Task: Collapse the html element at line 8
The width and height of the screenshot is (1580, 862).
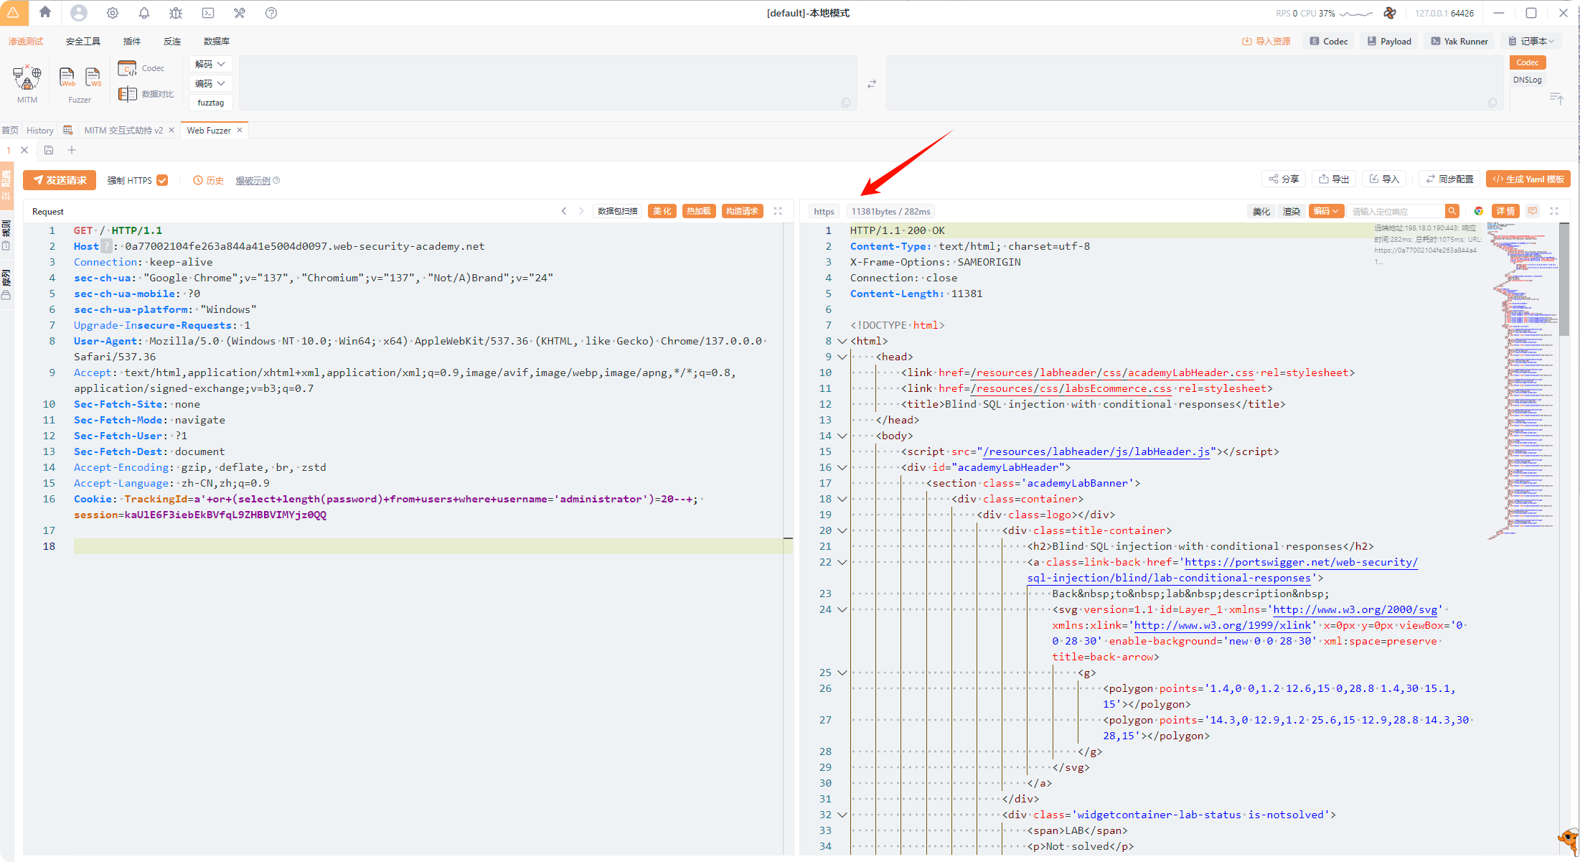Action: coord(842,341)
